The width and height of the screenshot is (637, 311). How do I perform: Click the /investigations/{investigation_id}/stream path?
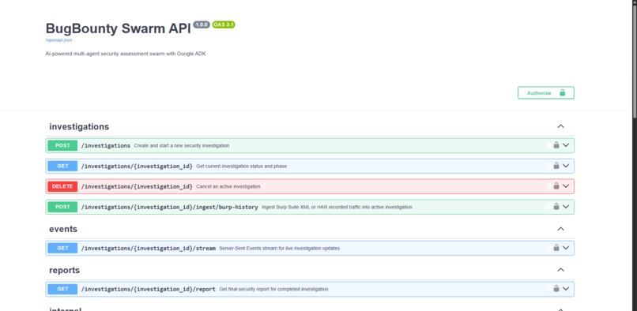(x=149, y=248)
